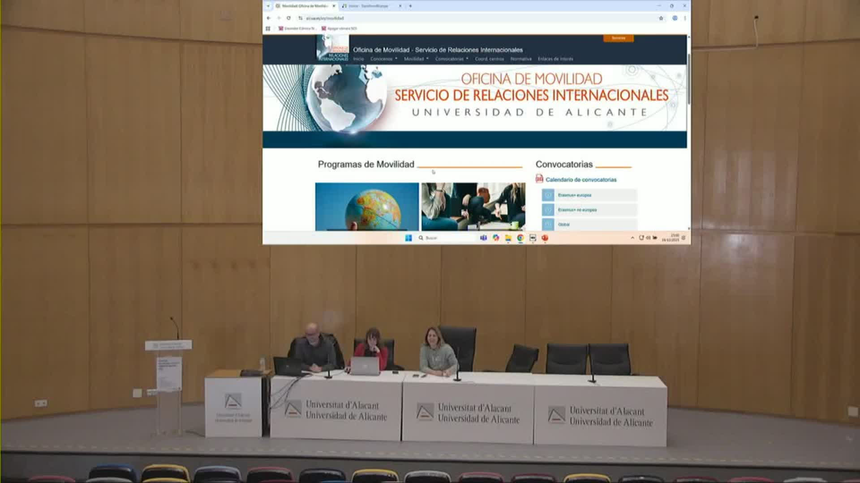This screenshot has width=860, height=483.
Task: Open Microsoft Teams from the taskbar
Action: (x=483, y=238)
